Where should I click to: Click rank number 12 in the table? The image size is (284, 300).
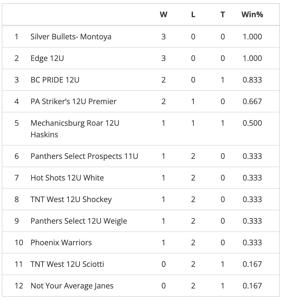tap(19, 286)
